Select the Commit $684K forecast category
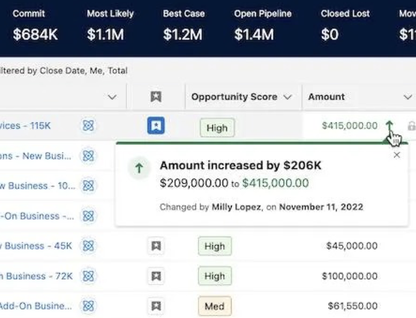 click(x=35, y=25)
